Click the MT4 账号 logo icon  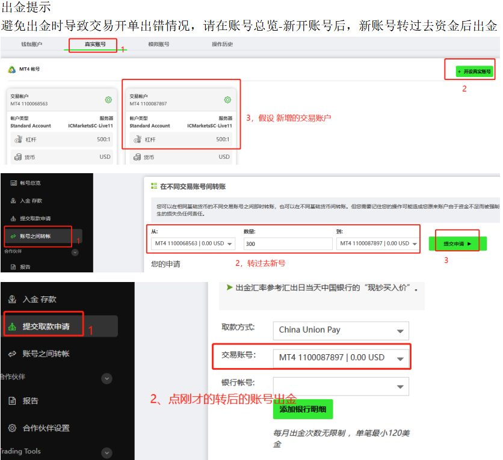(12, 69)
